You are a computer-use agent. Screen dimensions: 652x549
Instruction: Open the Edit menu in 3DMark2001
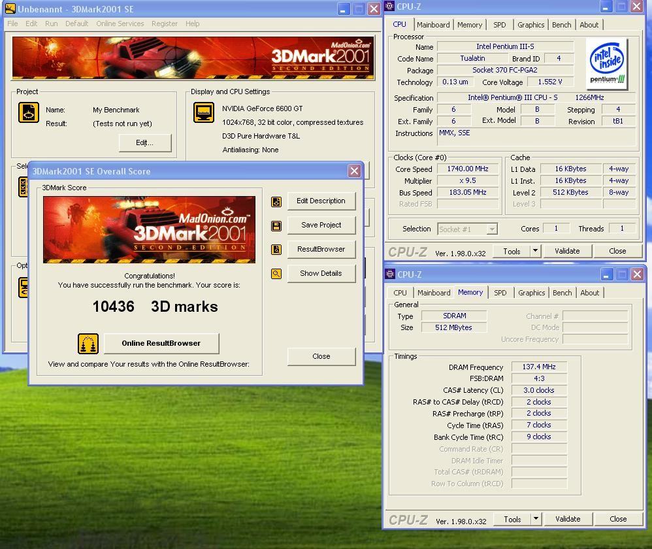click(x=31, y=24)
